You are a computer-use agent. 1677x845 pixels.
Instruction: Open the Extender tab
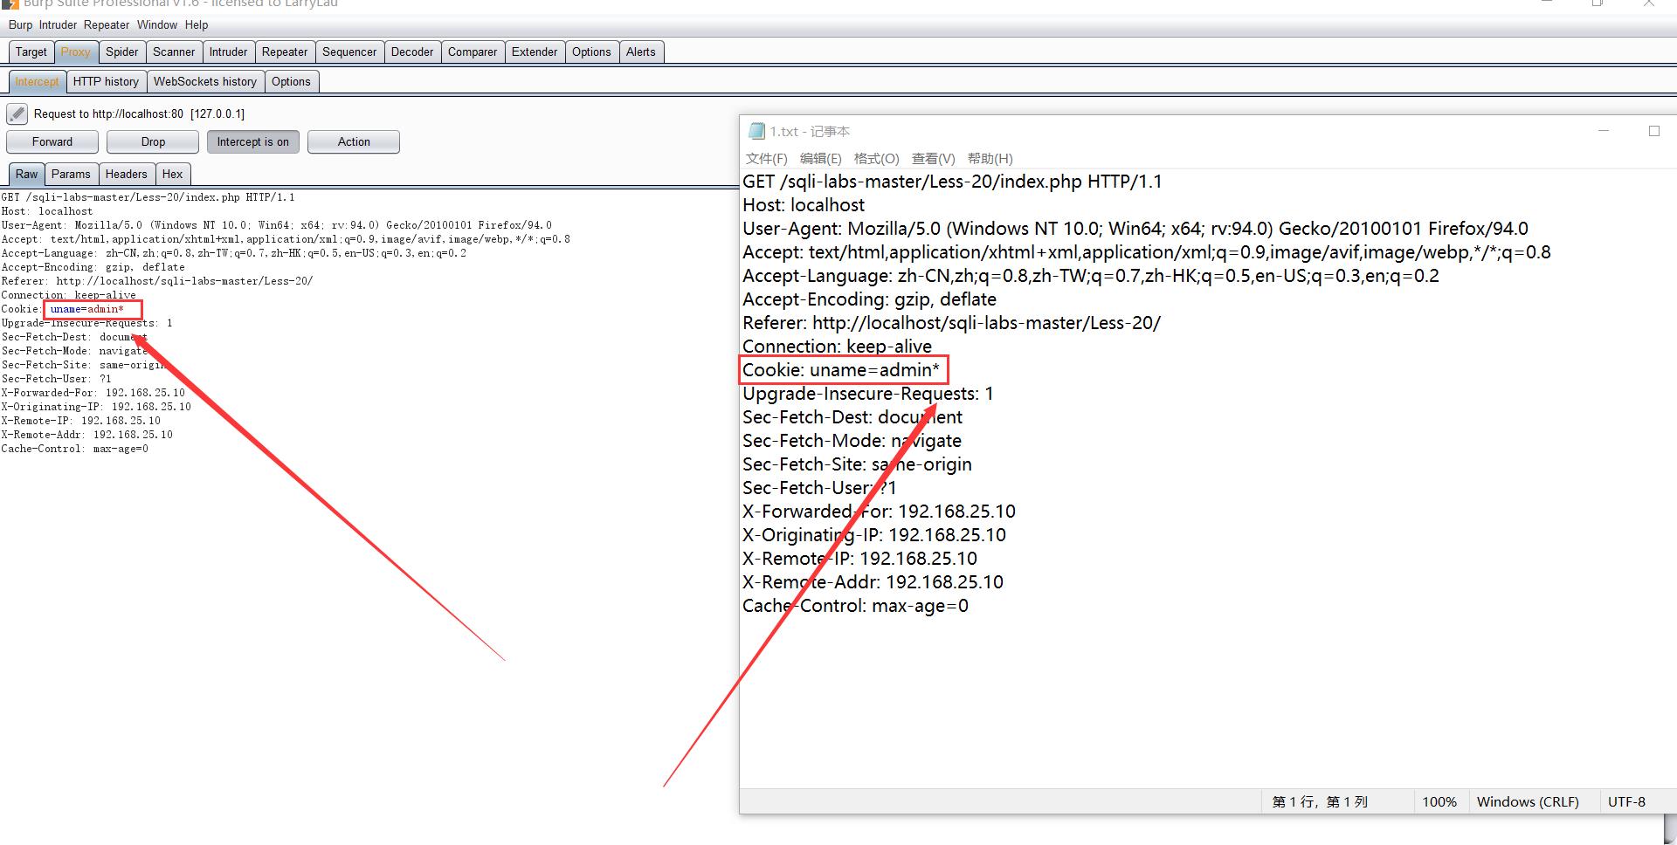[535, 52]
